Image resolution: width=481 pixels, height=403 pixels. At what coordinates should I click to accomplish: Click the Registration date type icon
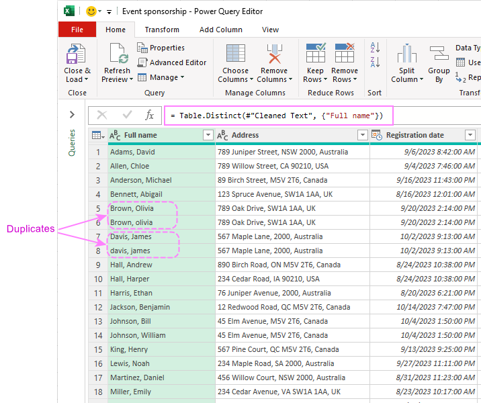click(x=377, y=135)
